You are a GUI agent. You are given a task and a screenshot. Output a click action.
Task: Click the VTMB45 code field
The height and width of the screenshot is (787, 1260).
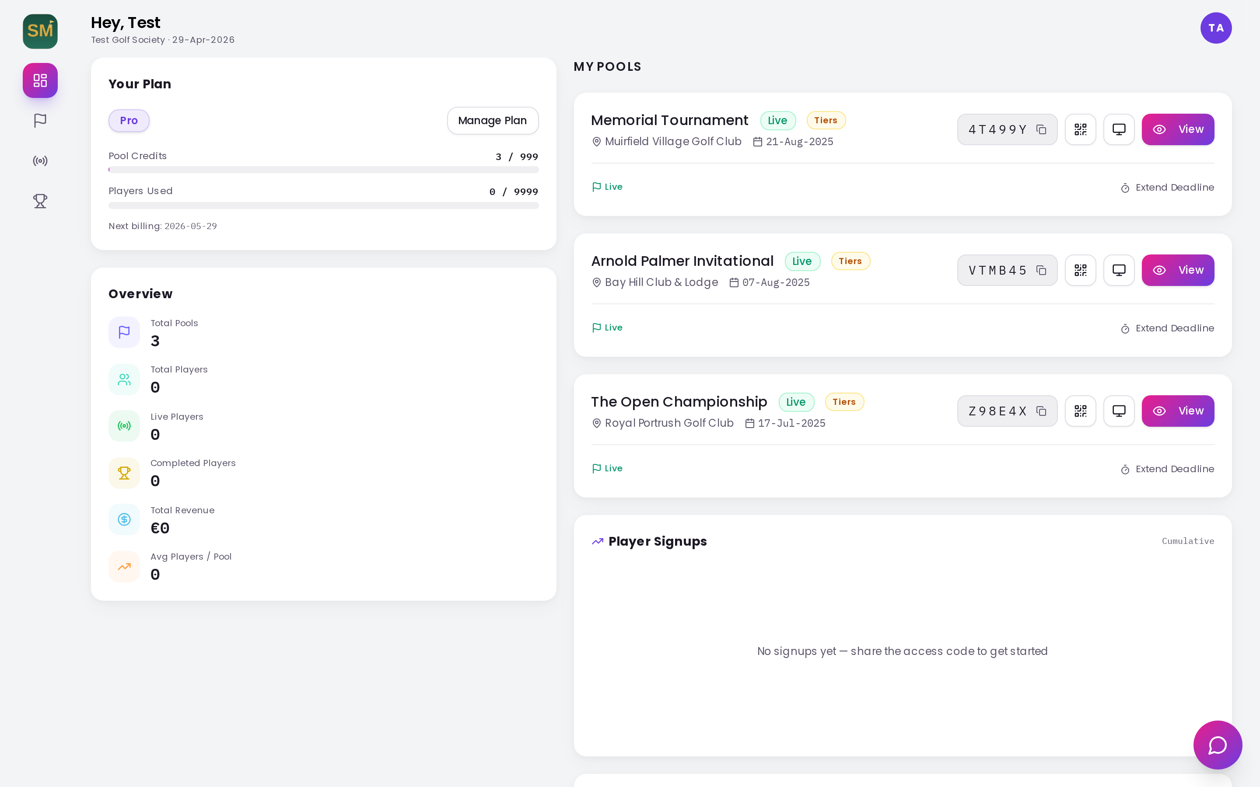click(x=1007, y=270)
